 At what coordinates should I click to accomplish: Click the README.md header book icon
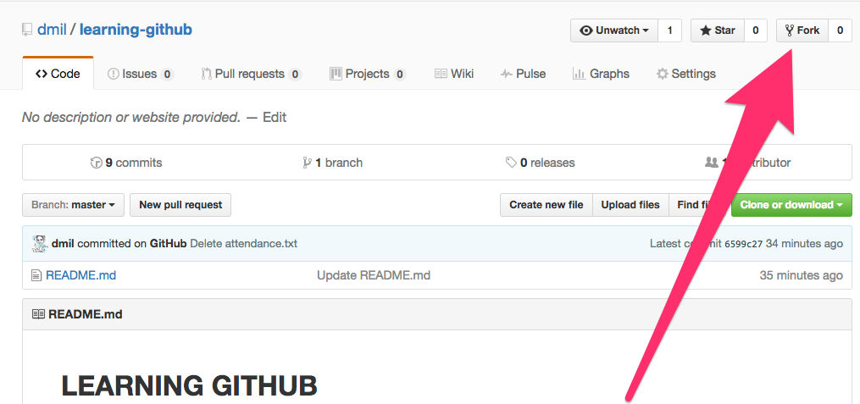pyautogui.click(x=38, y=314)
